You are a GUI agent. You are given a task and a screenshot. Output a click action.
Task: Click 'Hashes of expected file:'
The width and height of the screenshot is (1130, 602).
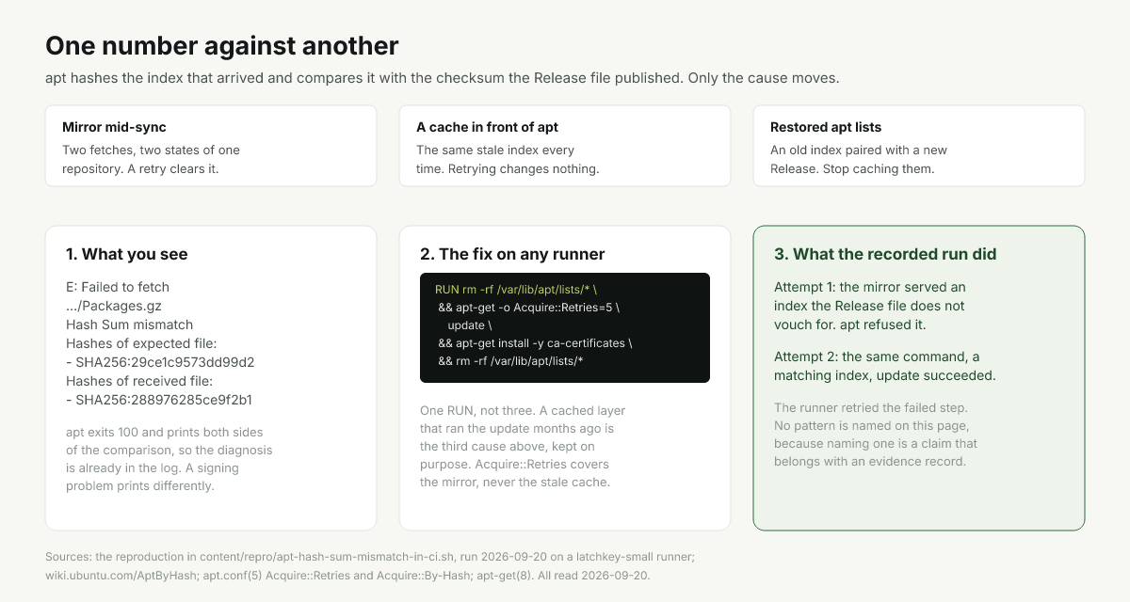click(x=141, y=343)
